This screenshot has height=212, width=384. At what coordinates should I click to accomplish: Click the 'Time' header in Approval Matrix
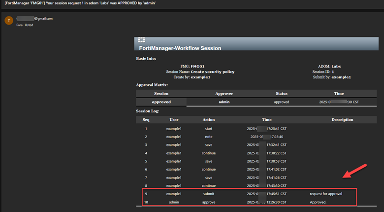(339, 94)
